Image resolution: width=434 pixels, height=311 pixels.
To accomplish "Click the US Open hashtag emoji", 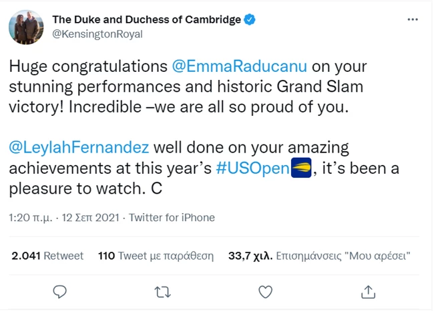I will (301, 168).
